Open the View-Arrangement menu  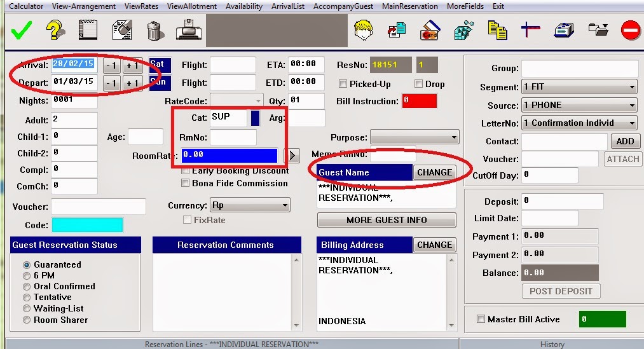[84, 6]
